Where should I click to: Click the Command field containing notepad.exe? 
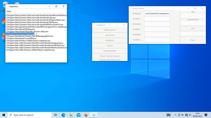pos(157,13)
